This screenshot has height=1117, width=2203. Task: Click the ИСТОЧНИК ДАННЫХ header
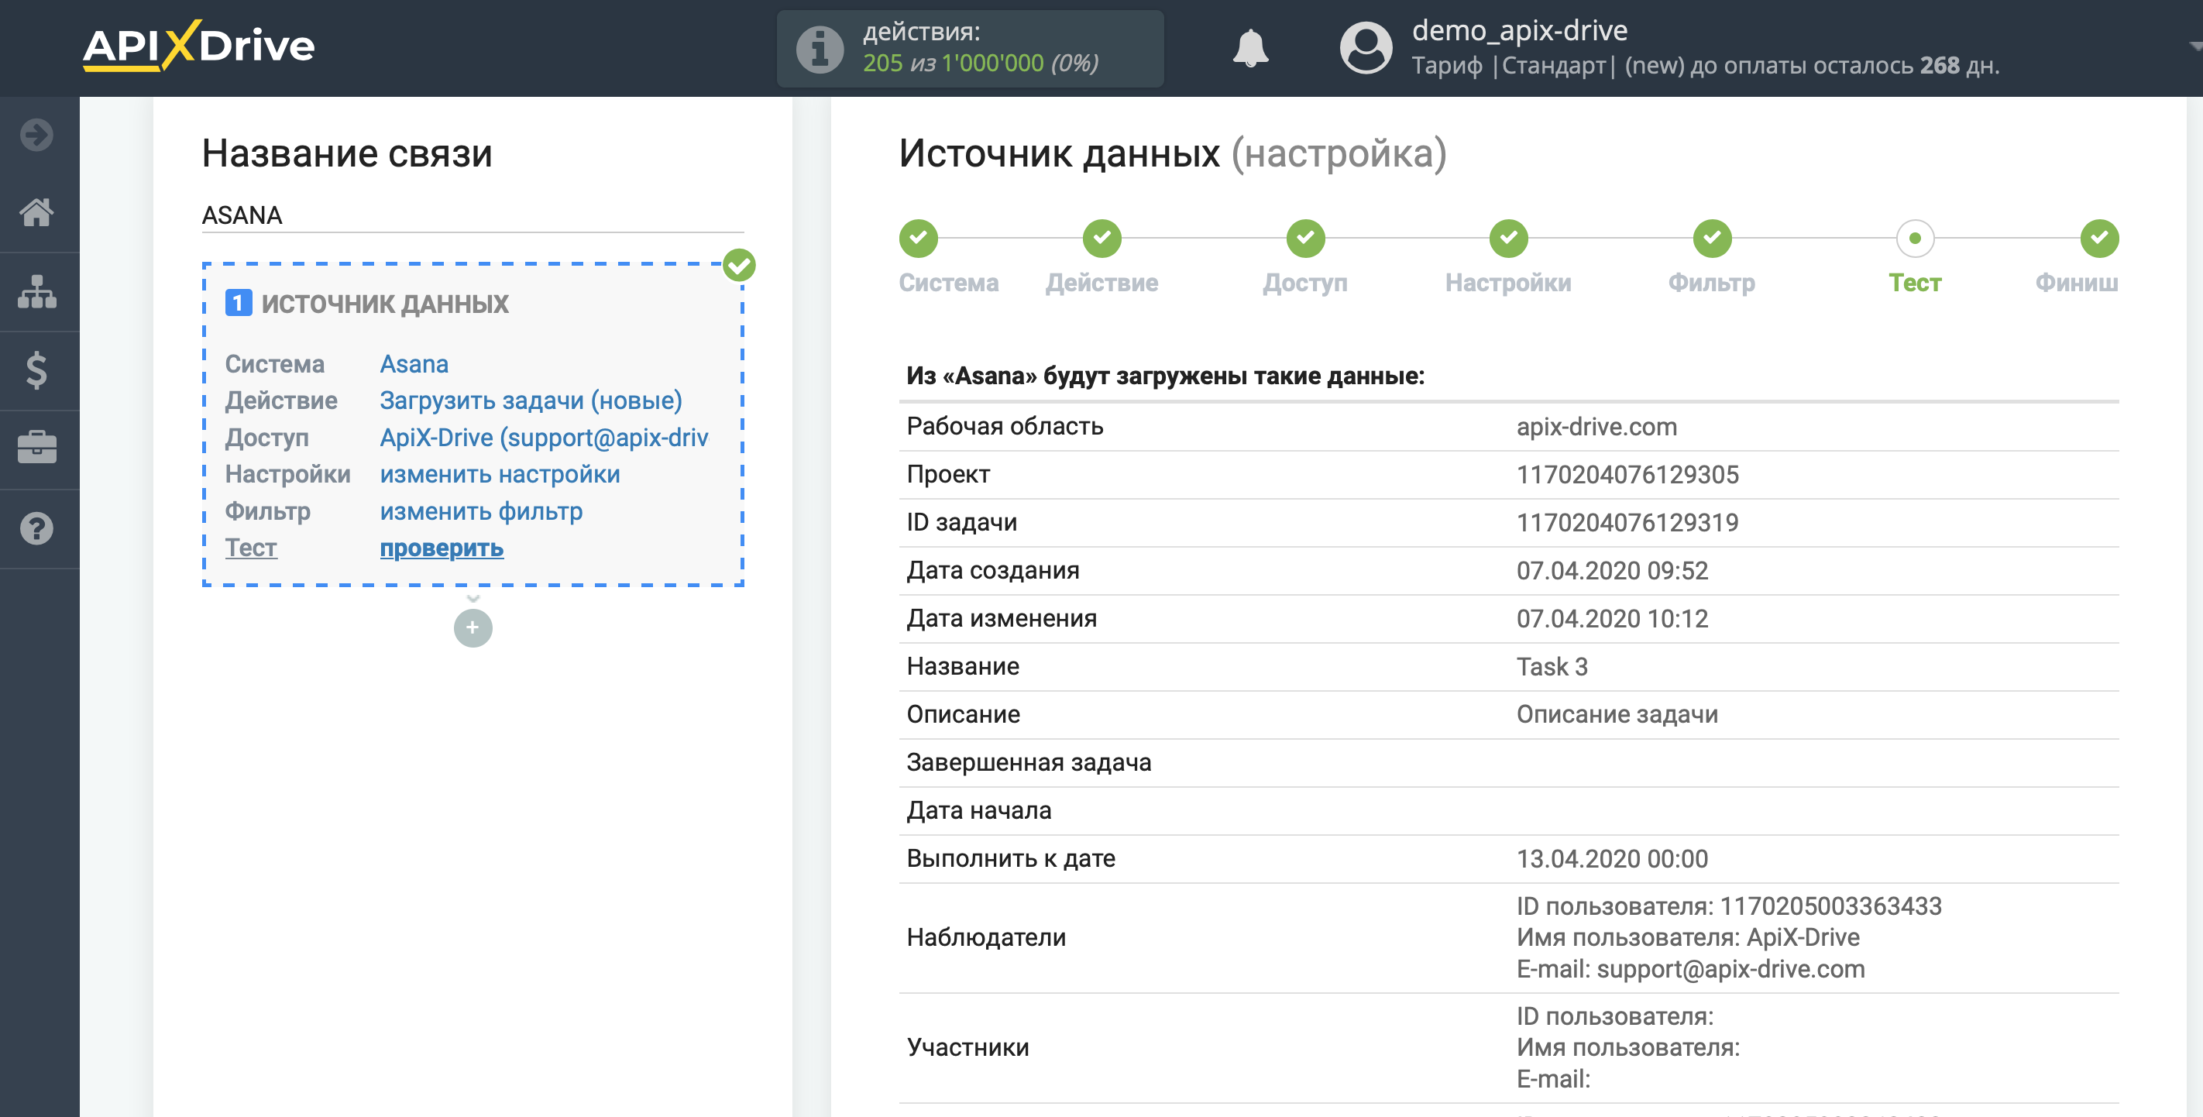tap(385, 303)
